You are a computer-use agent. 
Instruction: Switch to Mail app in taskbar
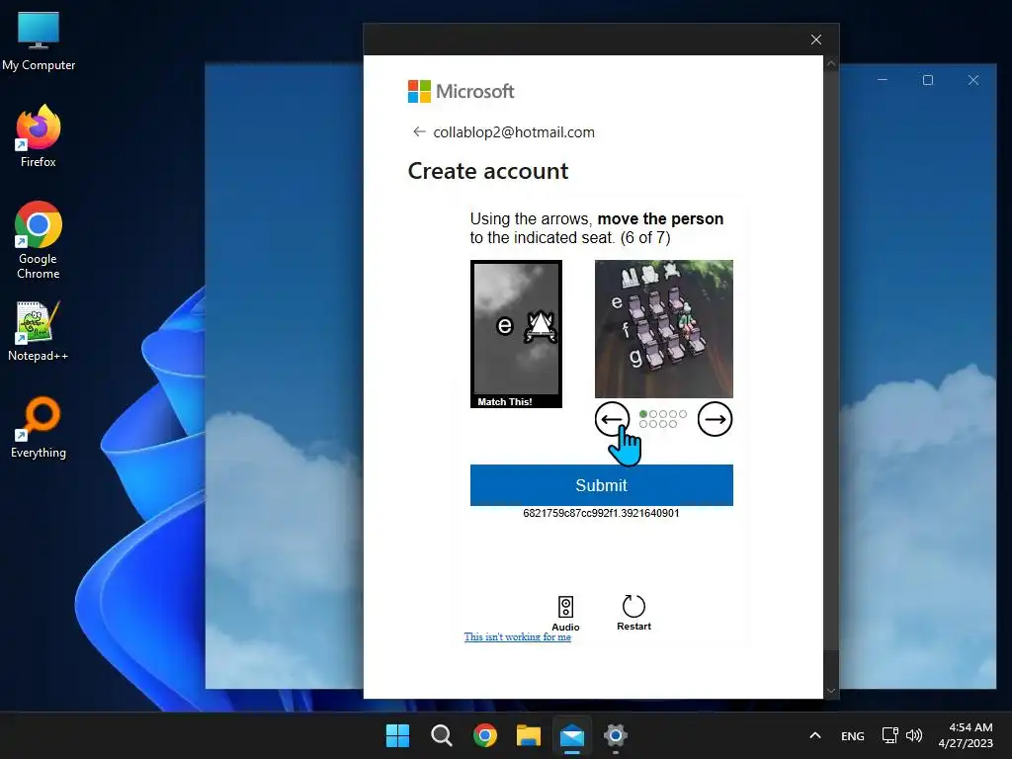572,735
